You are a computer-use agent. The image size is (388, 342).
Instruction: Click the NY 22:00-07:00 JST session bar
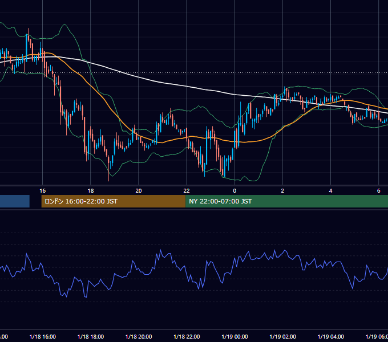(x=286, y=201)
